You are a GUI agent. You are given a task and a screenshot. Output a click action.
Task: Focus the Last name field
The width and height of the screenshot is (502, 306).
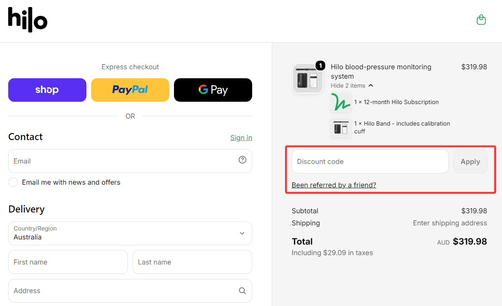192,262
